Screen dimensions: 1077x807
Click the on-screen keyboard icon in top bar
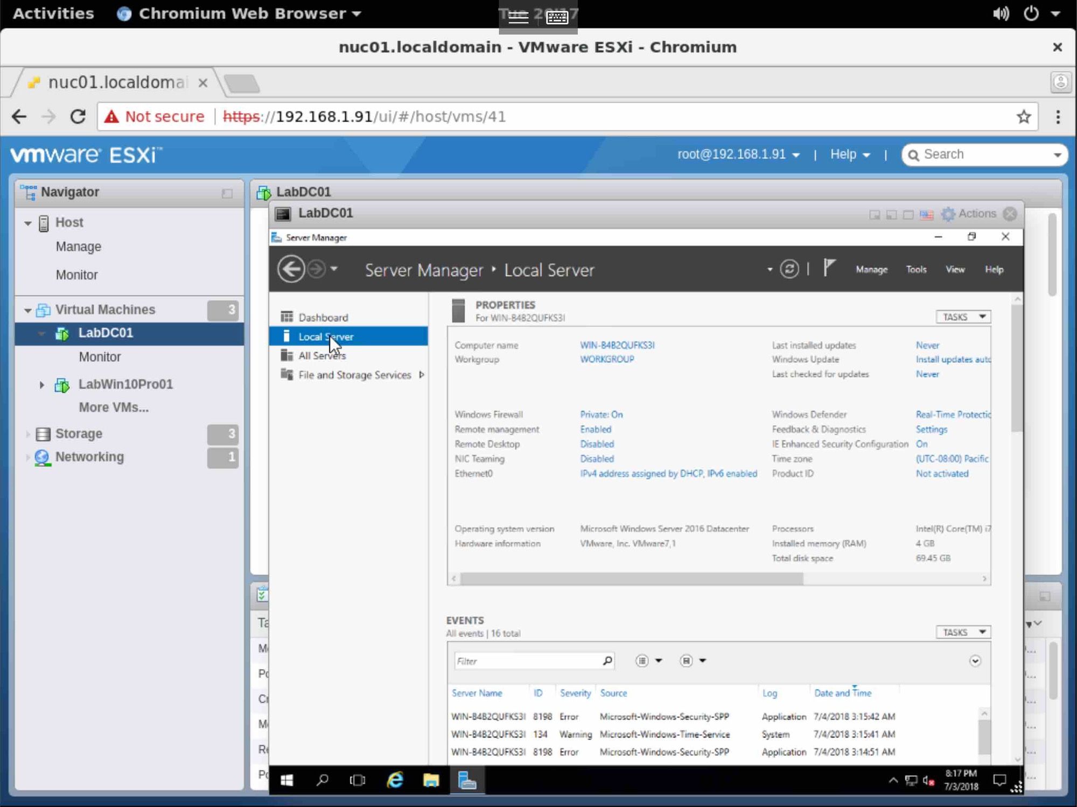tap(557, 17)
